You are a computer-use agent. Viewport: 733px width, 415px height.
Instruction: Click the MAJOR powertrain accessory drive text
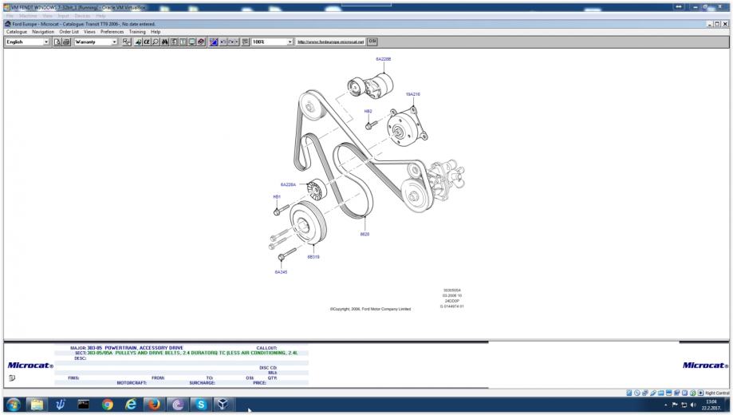tap(135, 348)
